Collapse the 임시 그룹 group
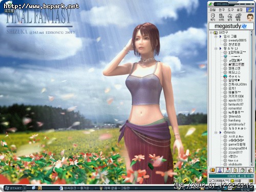The image size is (256, 192). tap(216, 36)
